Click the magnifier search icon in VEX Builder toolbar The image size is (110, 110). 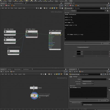click(x=60, y=8)
